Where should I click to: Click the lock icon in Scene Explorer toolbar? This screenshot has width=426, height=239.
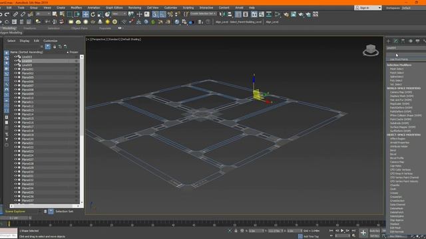pos(55,46)
